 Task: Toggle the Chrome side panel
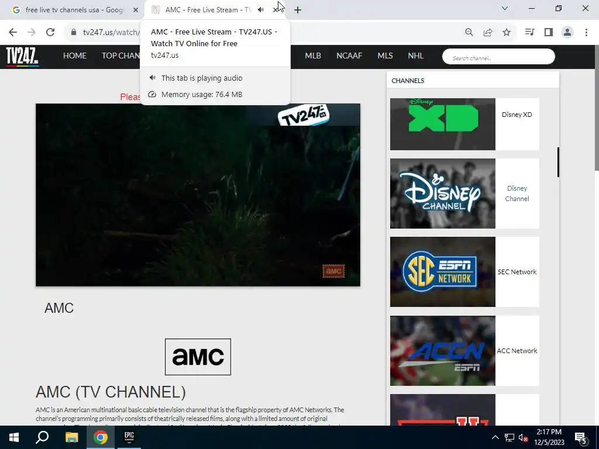point(549,33)
